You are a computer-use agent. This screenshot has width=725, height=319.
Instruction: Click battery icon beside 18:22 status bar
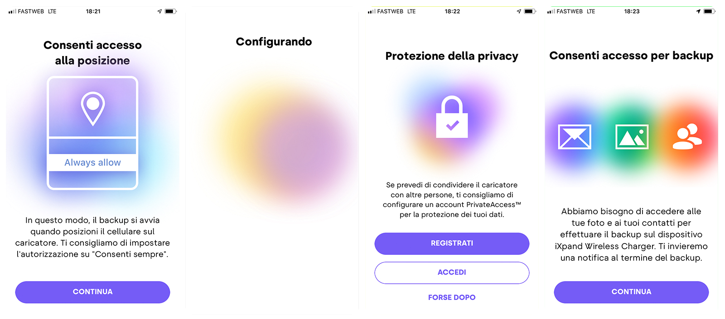pyautogui.click(x=529, y=11)
